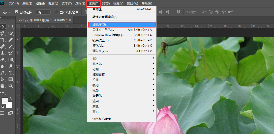Select the History Brush tool
The width and height of the screenshot is (274, 134).
tap(11, 53)
